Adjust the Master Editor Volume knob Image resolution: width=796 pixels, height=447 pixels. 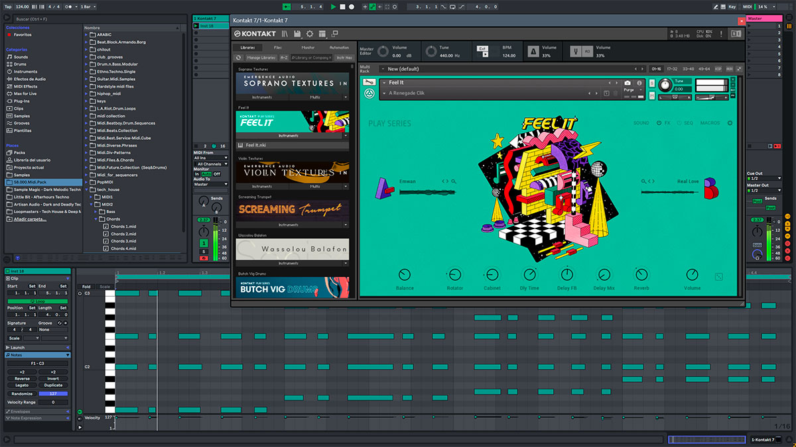click(383, 51)
